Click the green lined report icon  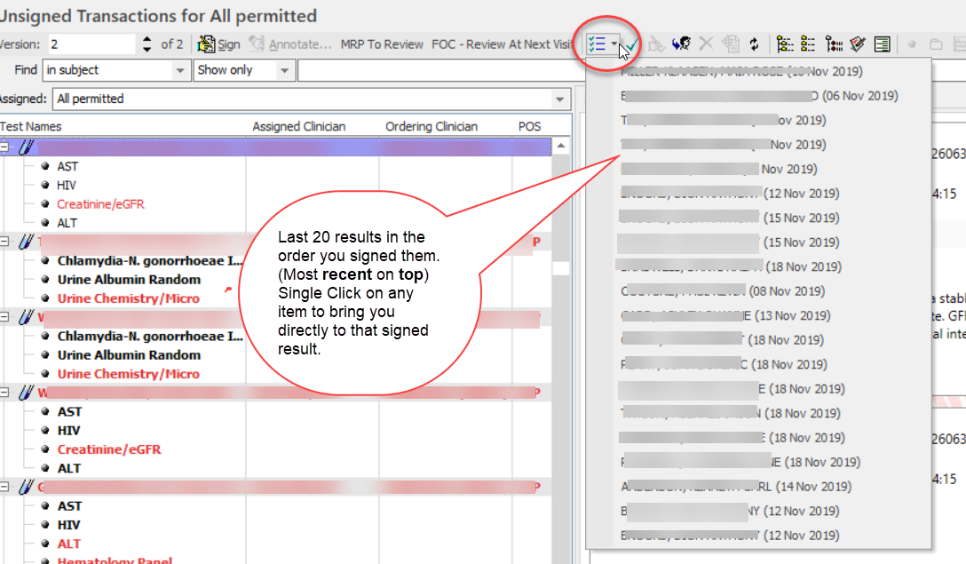pos(882,44)
